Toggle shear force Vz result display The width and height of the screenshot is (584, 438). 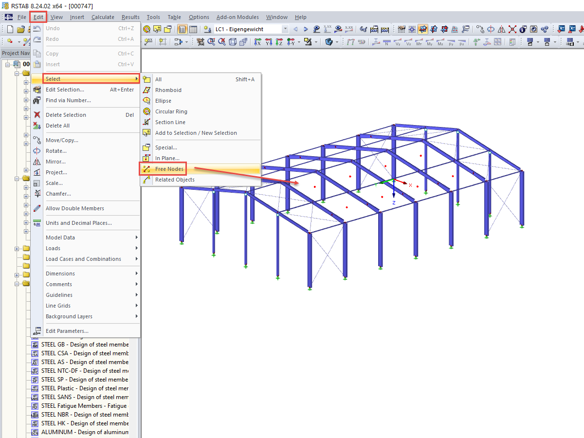[409, 42]
